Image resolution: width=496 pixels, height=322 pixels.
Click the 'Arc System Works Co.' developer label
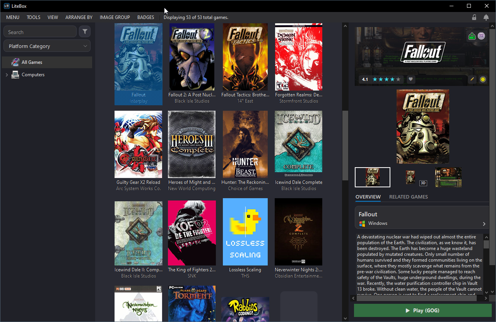[x=139, y=188]
